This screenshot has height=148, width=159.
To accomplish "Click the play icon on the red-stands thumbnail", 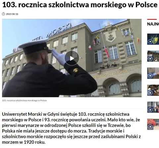I will point(150,127).
